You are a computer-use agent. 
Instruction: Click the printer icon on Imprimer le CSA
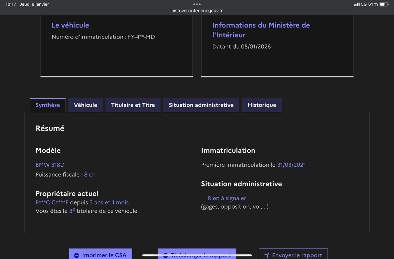[x=77, y=255]
